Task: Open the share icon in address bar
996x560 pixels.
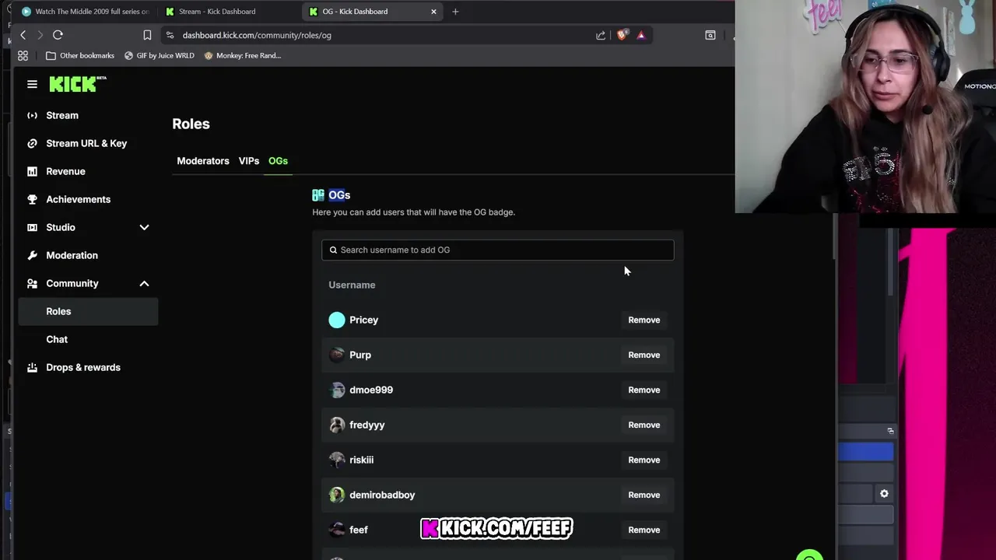Action: [x=601, y=35]
